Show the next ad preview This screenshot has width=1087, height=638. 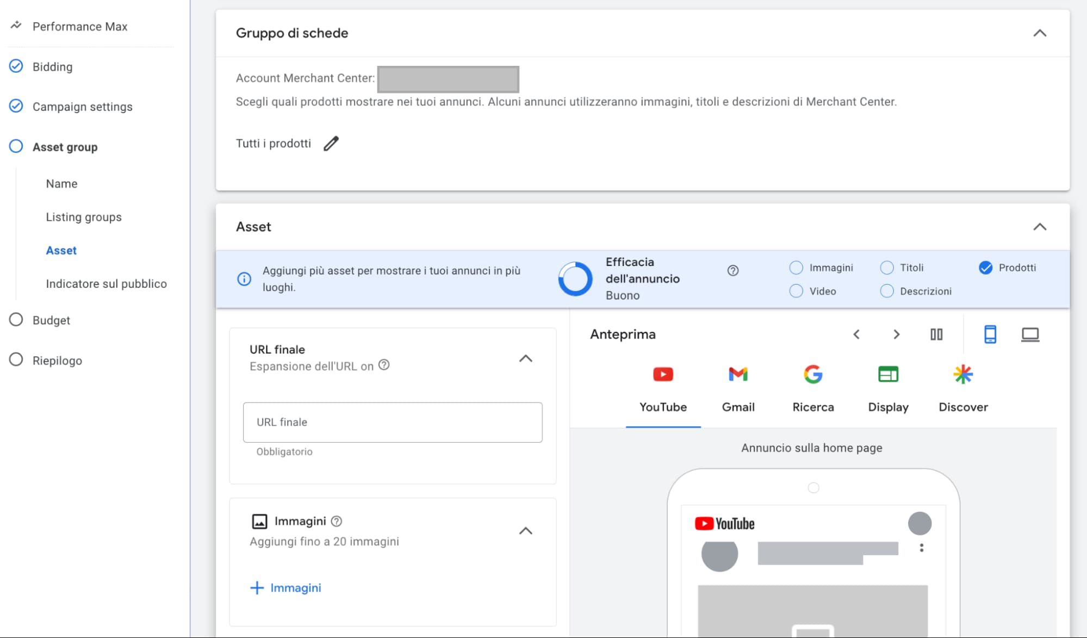(896, 335)
